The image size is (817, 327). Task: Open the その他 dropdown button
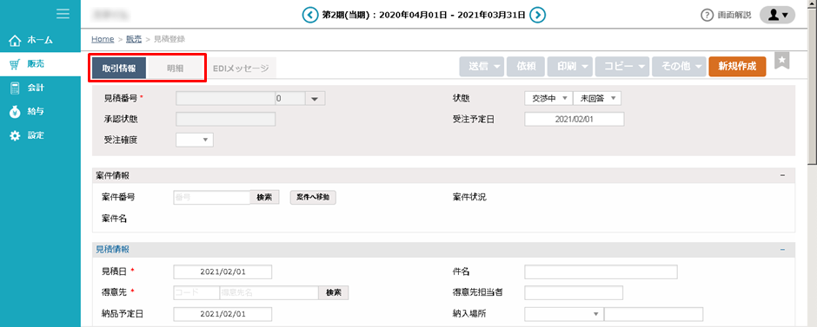tap(679, 67)
